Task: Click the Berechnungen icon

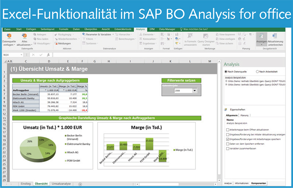Action: pos(116,39)
